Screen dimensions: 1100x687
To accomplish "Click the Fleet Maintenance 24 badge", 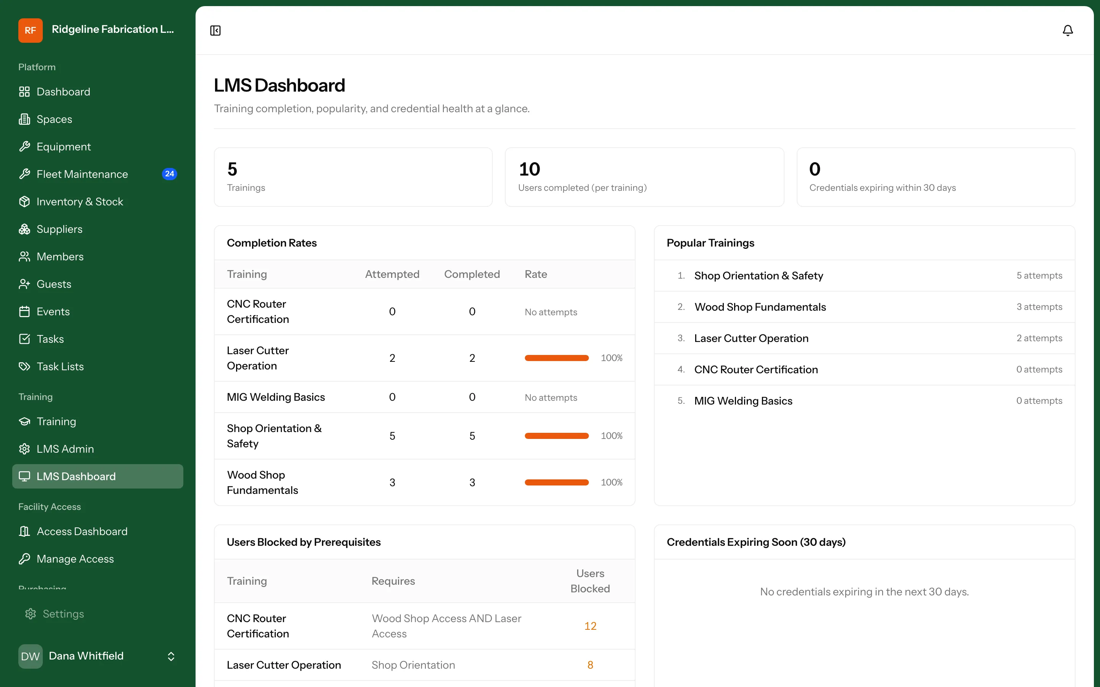I will (x=170, y=174).
